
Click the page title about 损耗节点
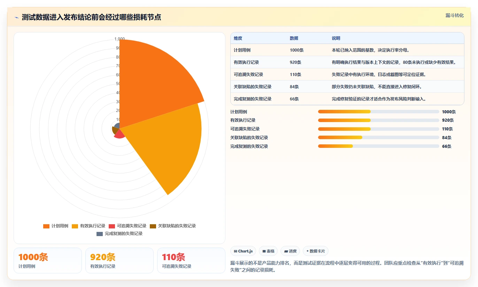click(91, 17)
